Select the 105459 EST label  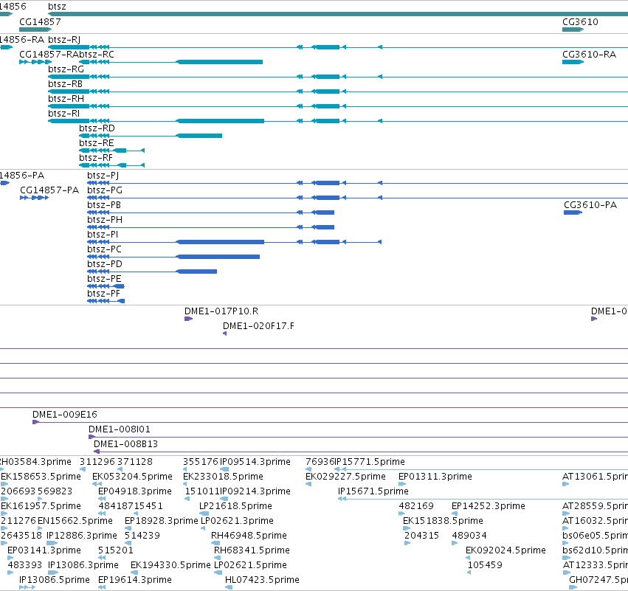[485, 565]
